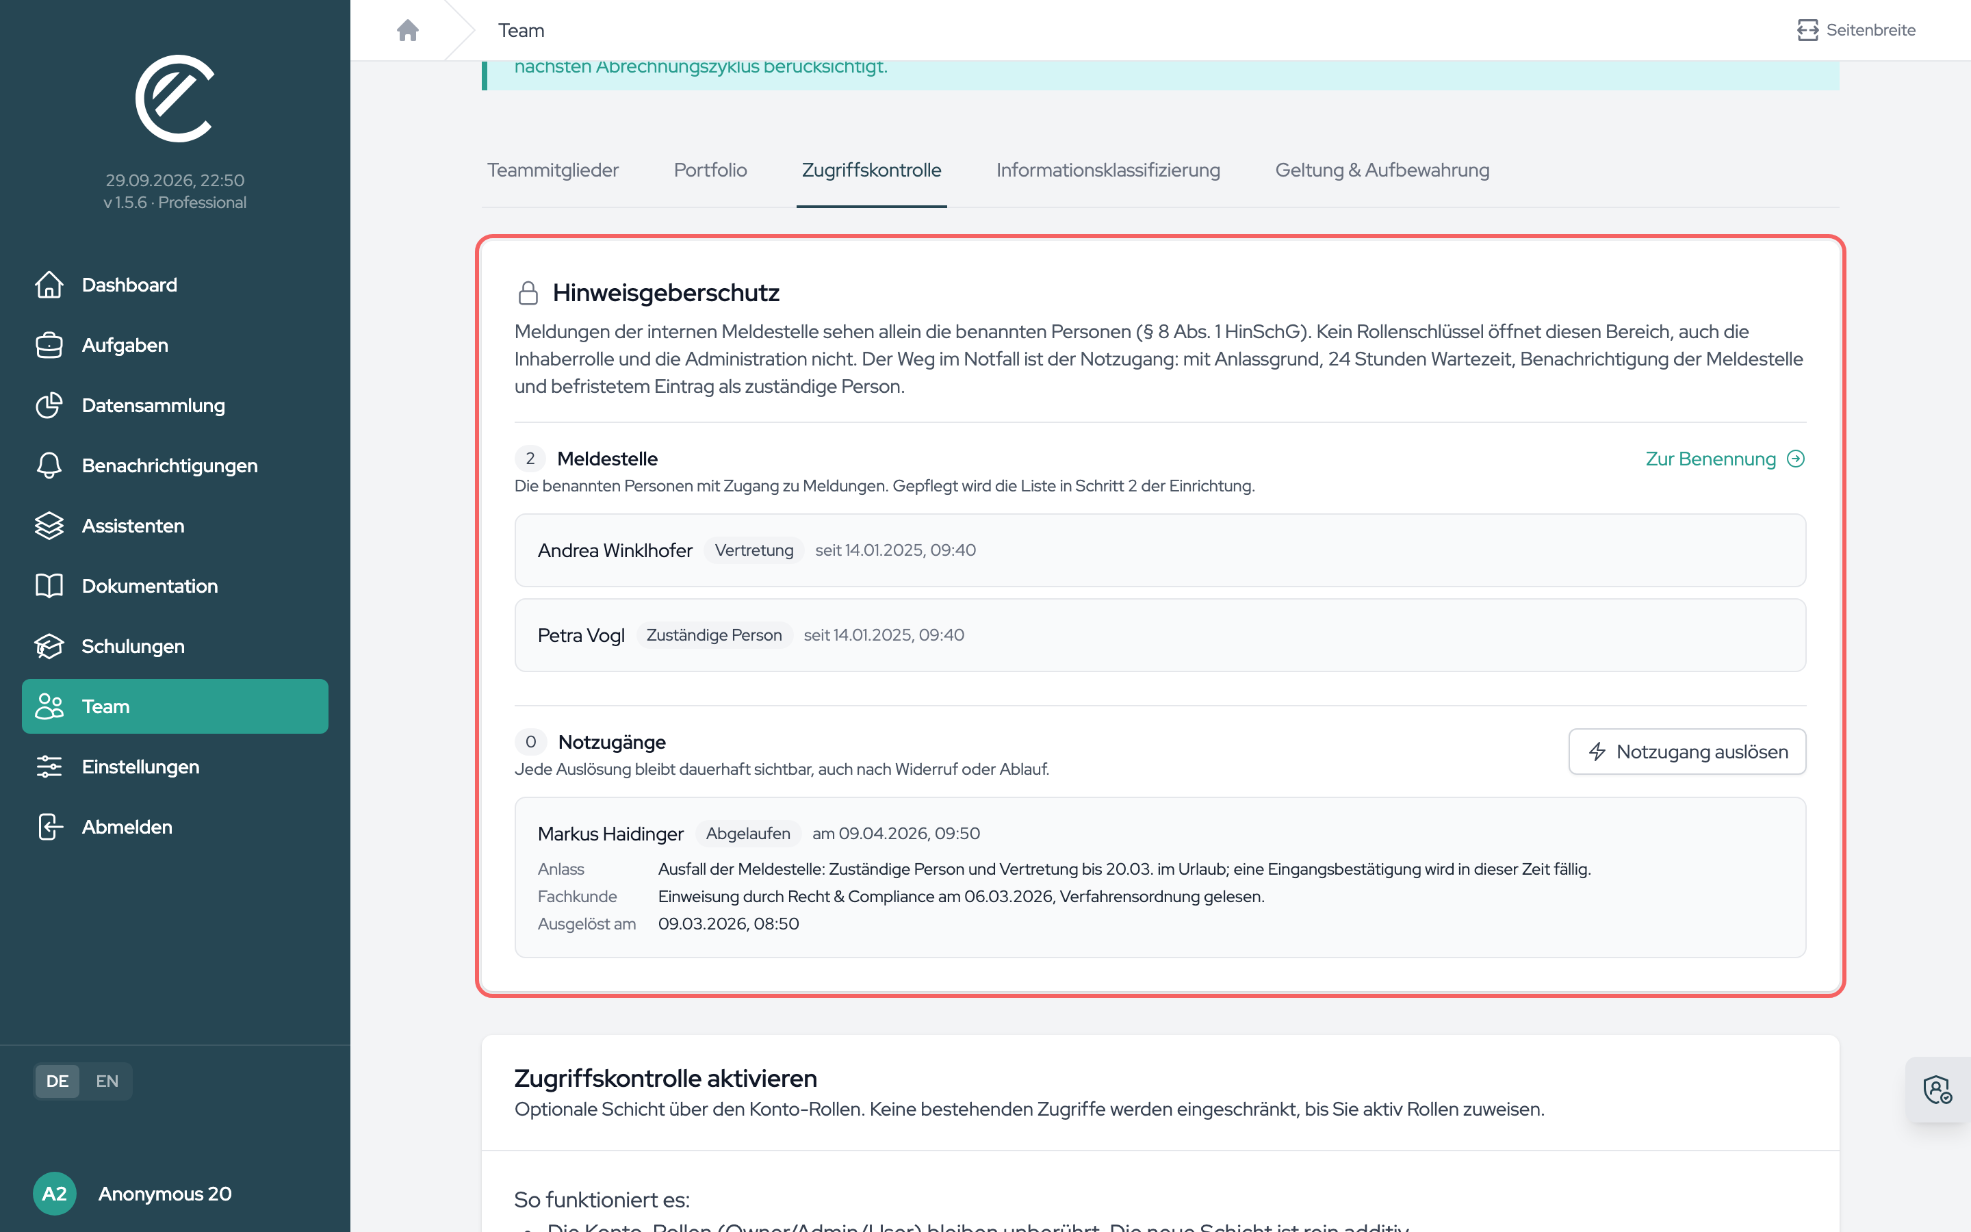Image resolution: width=1971 pixels, height=1232 pixels.
Task: Open the Informationsklassifizierung tab
Action: 1108,170
